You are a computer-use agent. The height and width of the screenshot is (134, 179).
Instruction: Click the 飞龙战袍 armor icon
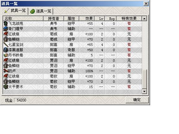point(6,24)
